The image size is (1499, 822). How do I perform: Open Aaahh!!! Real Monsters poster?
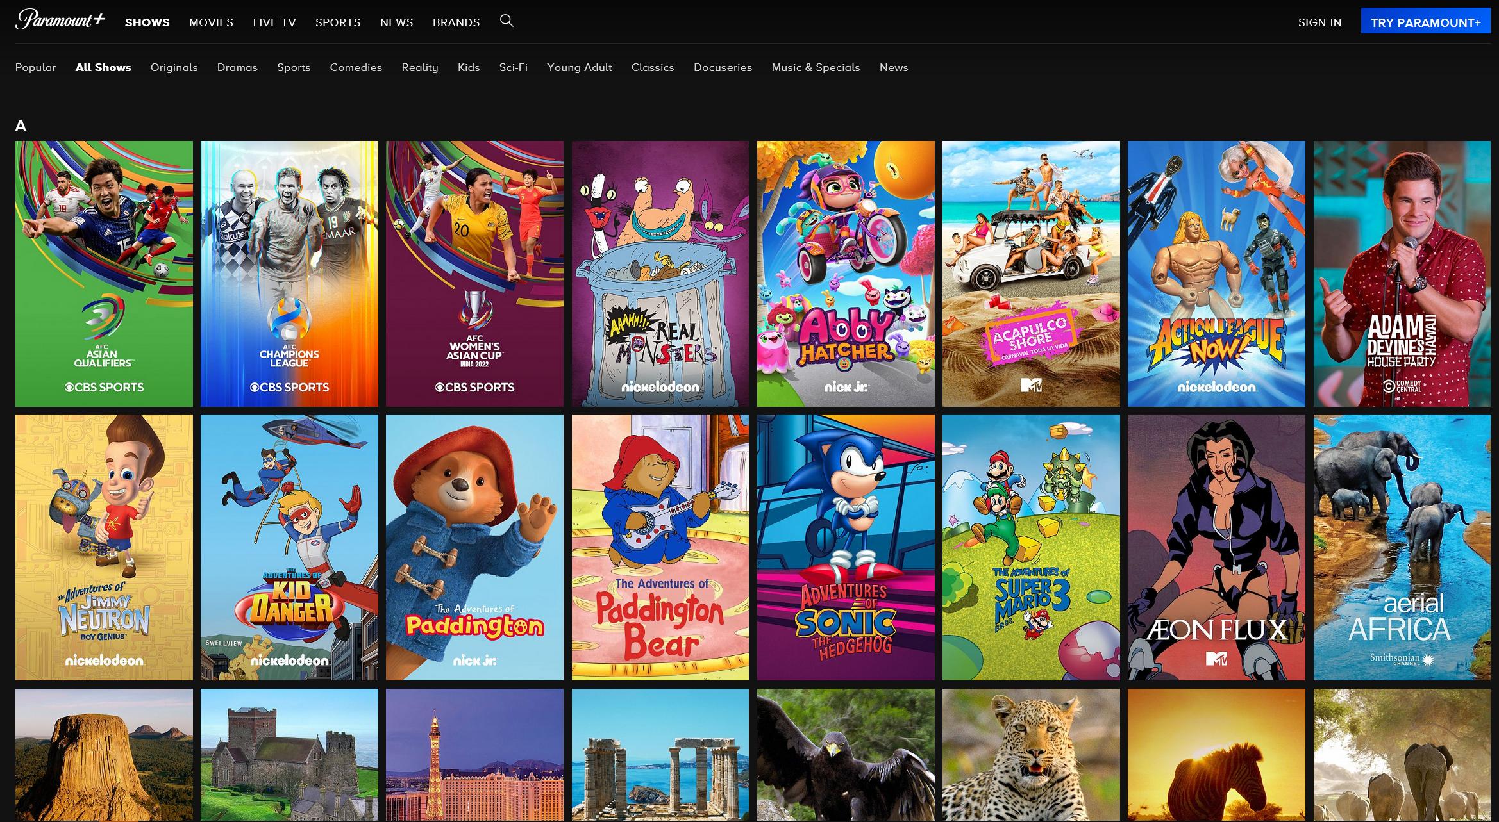click(x=660, y=274)
